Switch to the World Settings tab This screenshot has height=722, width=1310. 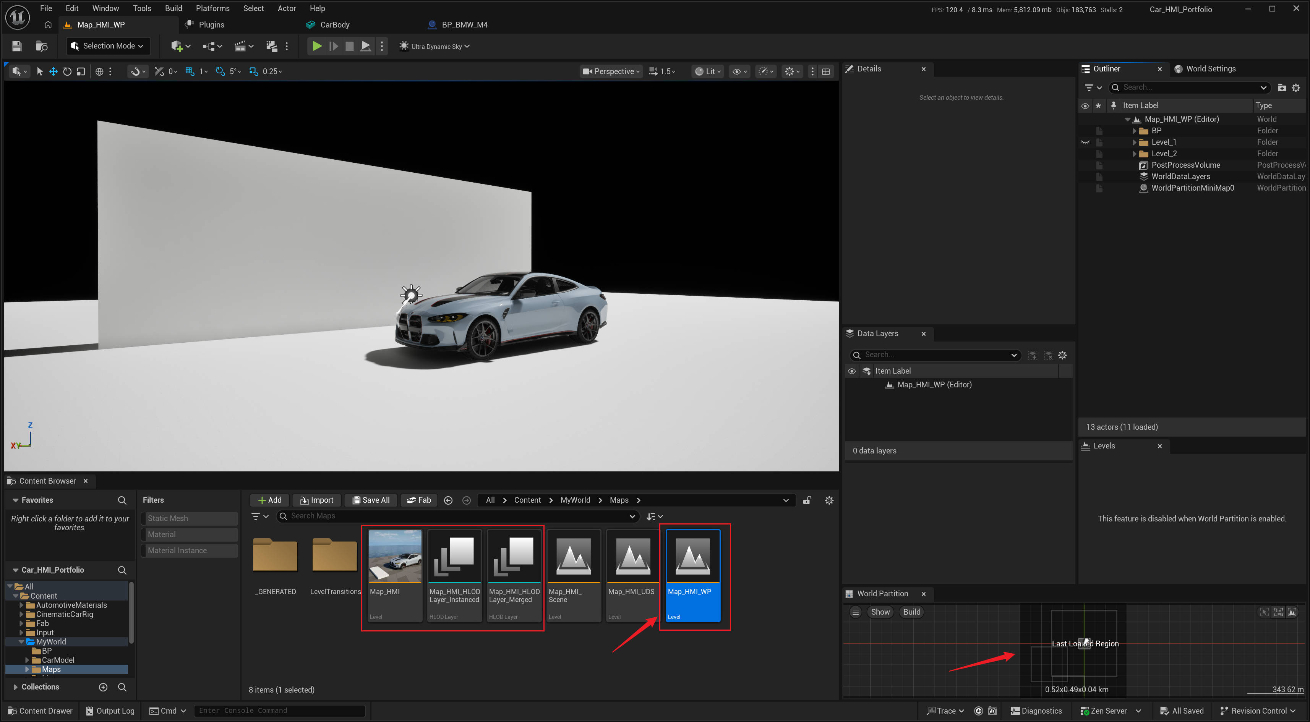click(1210, 69)
